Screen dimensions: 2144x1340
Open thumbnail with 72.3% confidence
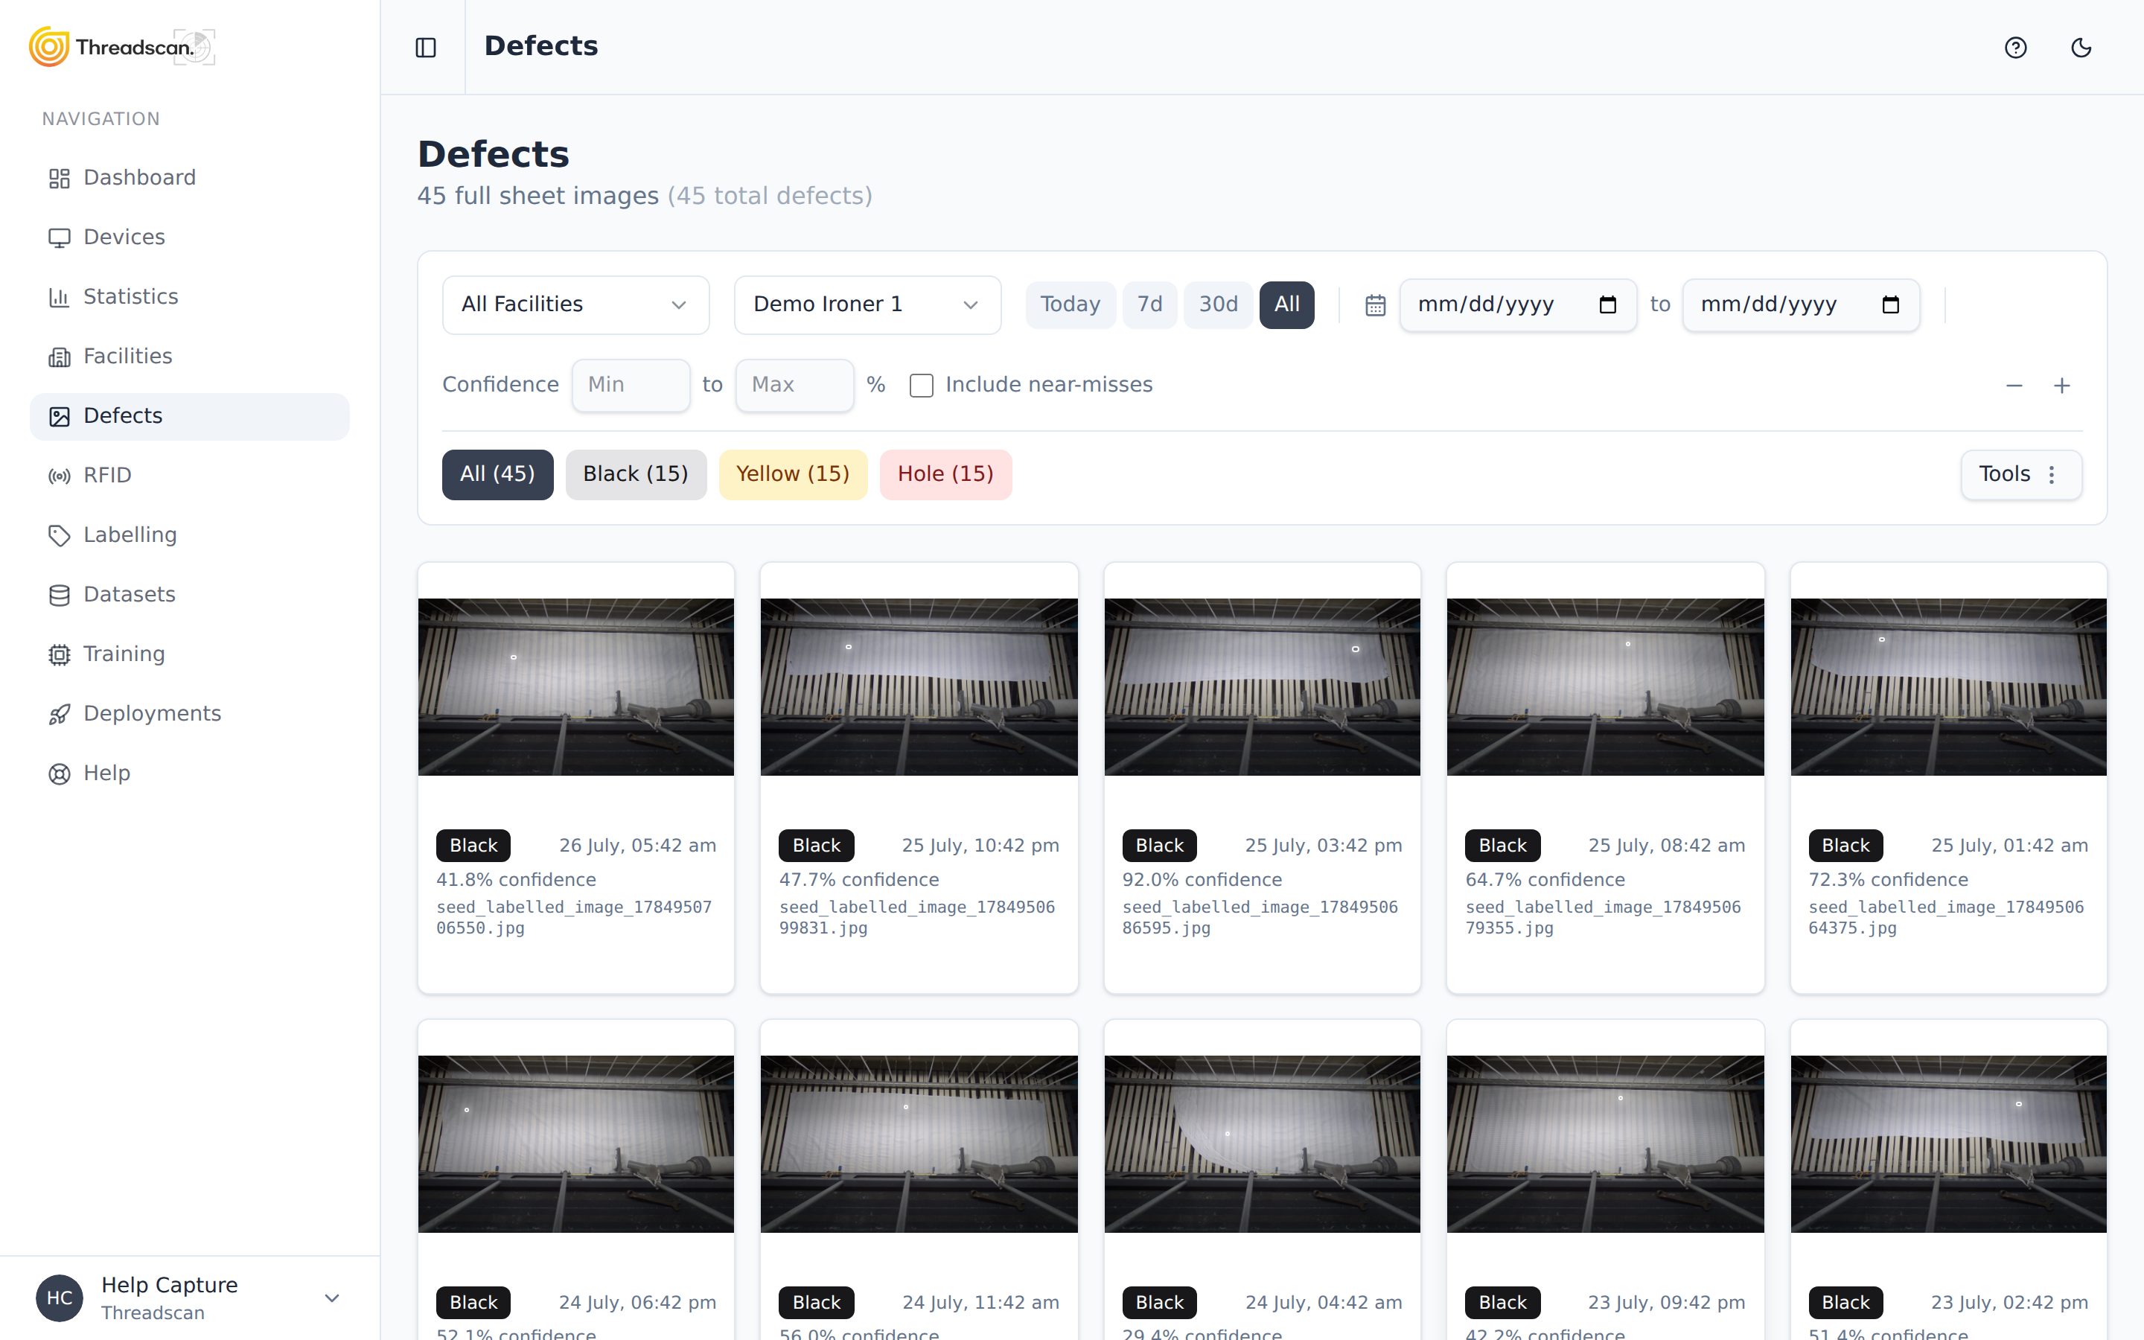point(1948,687)
